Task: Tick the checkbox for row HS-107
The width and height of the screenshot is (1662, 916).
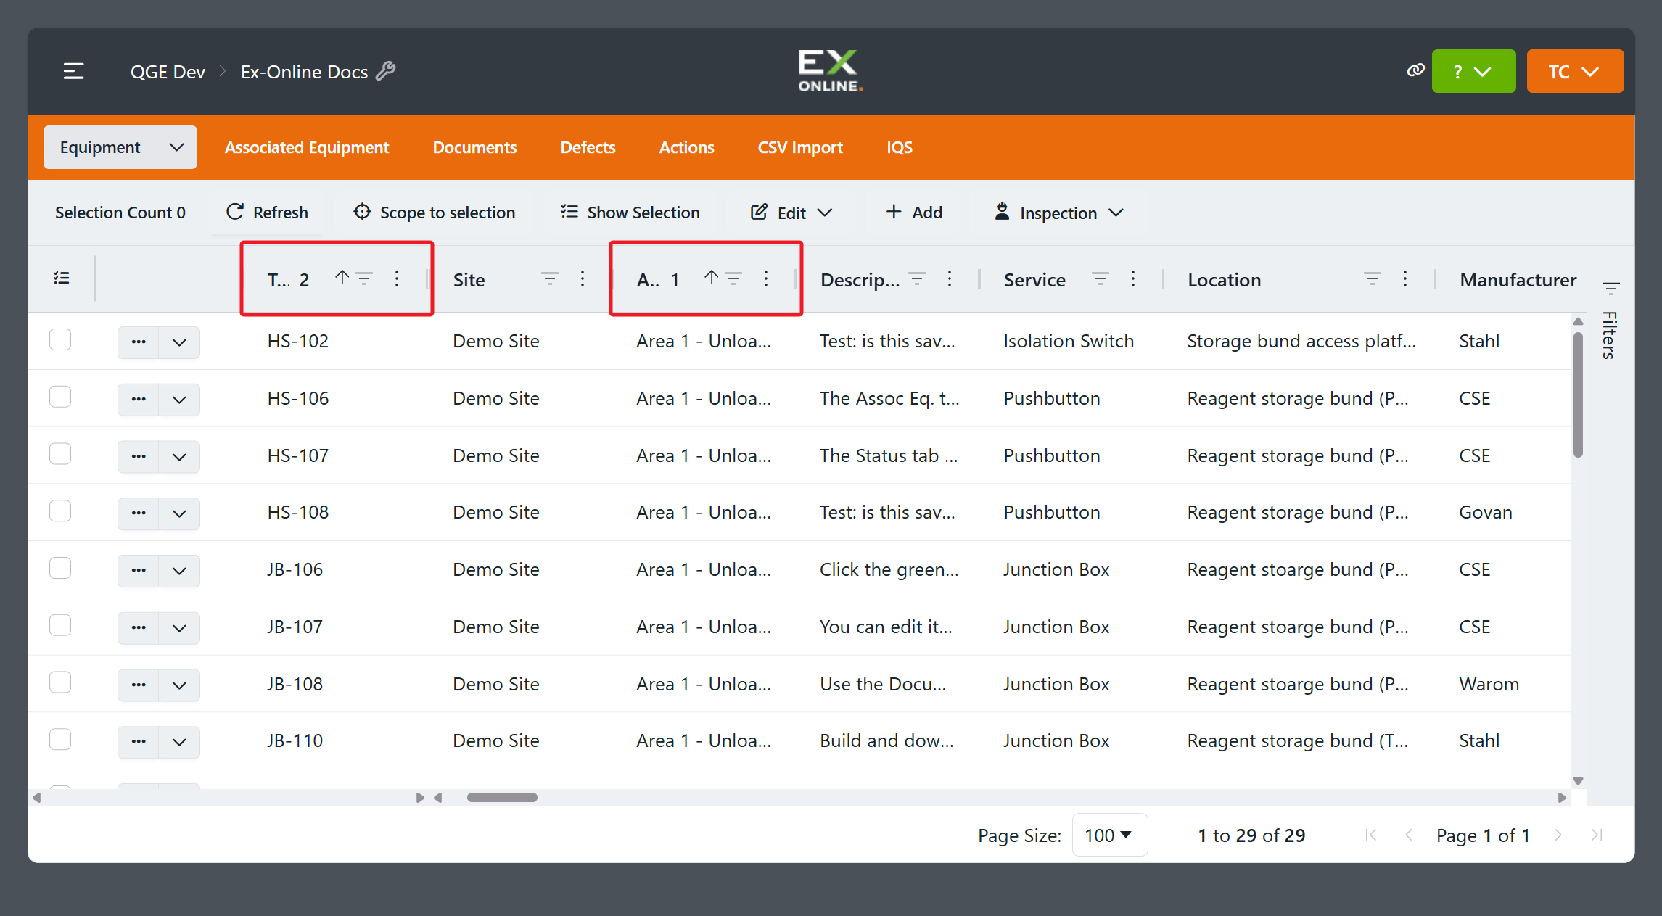Action: [60, 454]
